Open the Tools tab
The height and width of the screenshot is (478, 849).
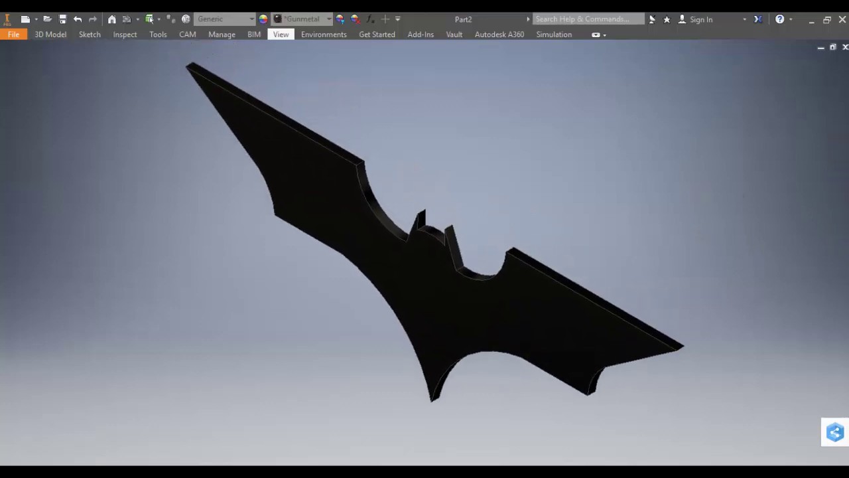point(158,35)
